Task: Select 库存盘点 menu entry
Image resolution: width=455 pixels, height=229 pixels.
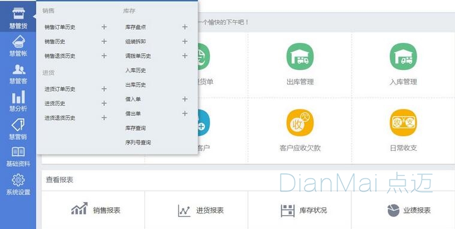Action: point(135,28)
